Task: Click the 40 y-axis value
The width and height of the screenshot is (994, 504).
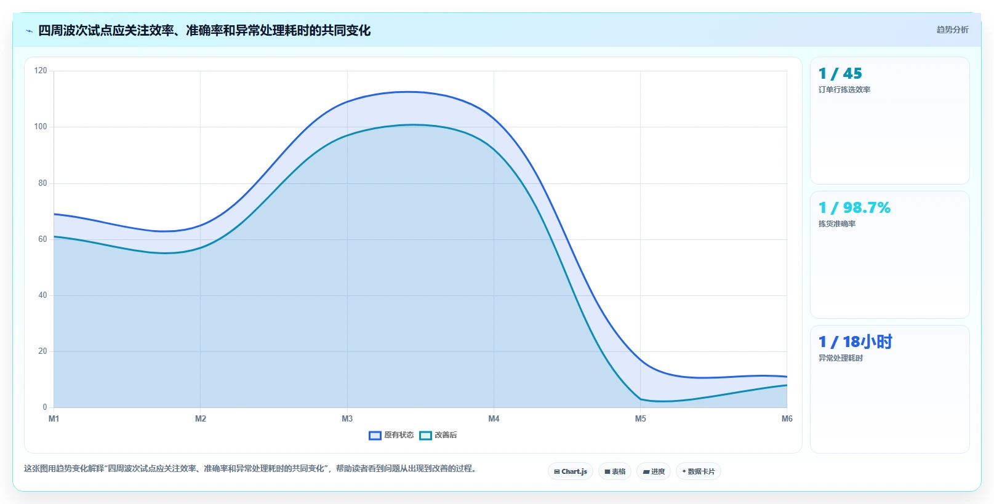Action: (x=42, y=295)
